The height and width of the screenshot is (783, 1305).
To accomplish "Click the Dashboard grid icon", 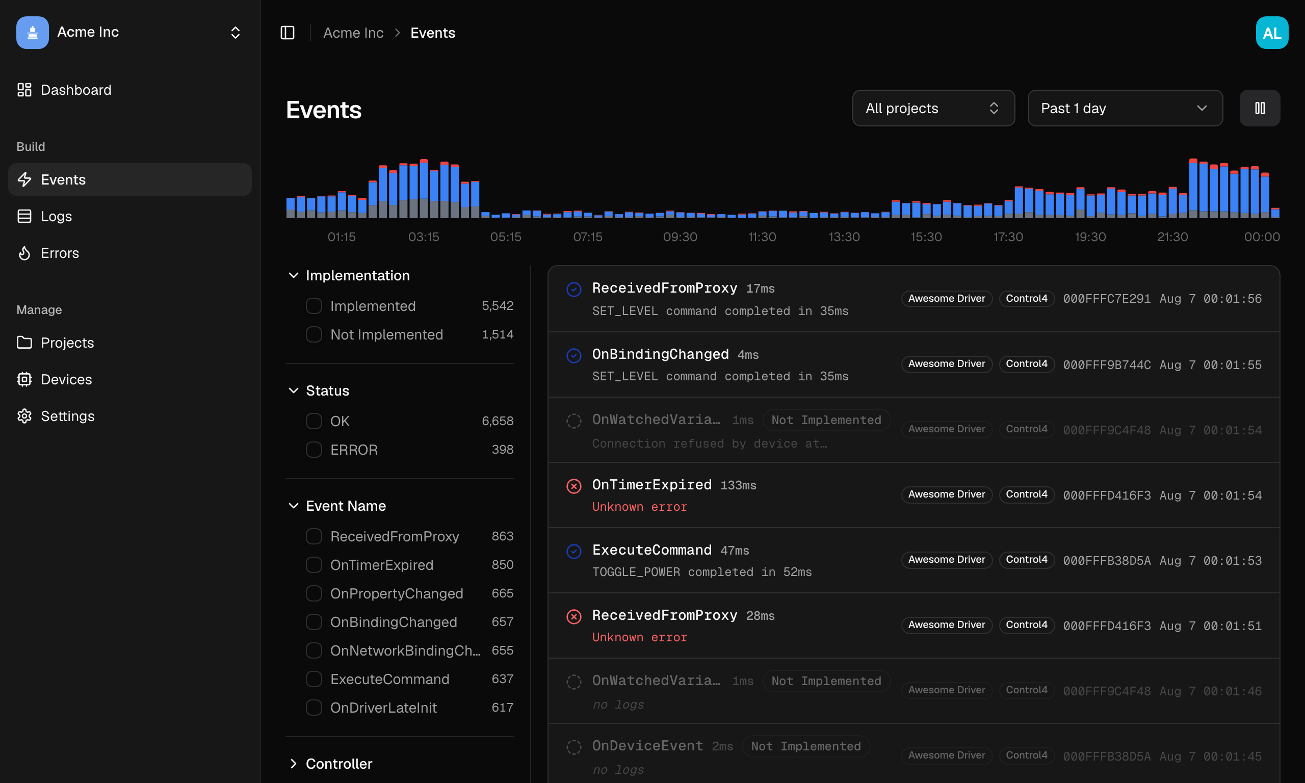I will point(24,90).
